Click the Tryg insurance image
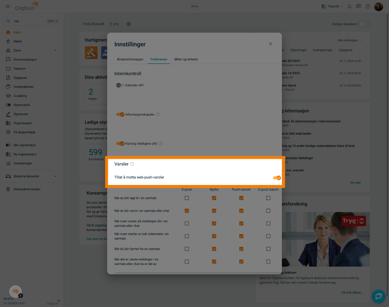This screenshot has width=389, height=307. coord(326,239)
